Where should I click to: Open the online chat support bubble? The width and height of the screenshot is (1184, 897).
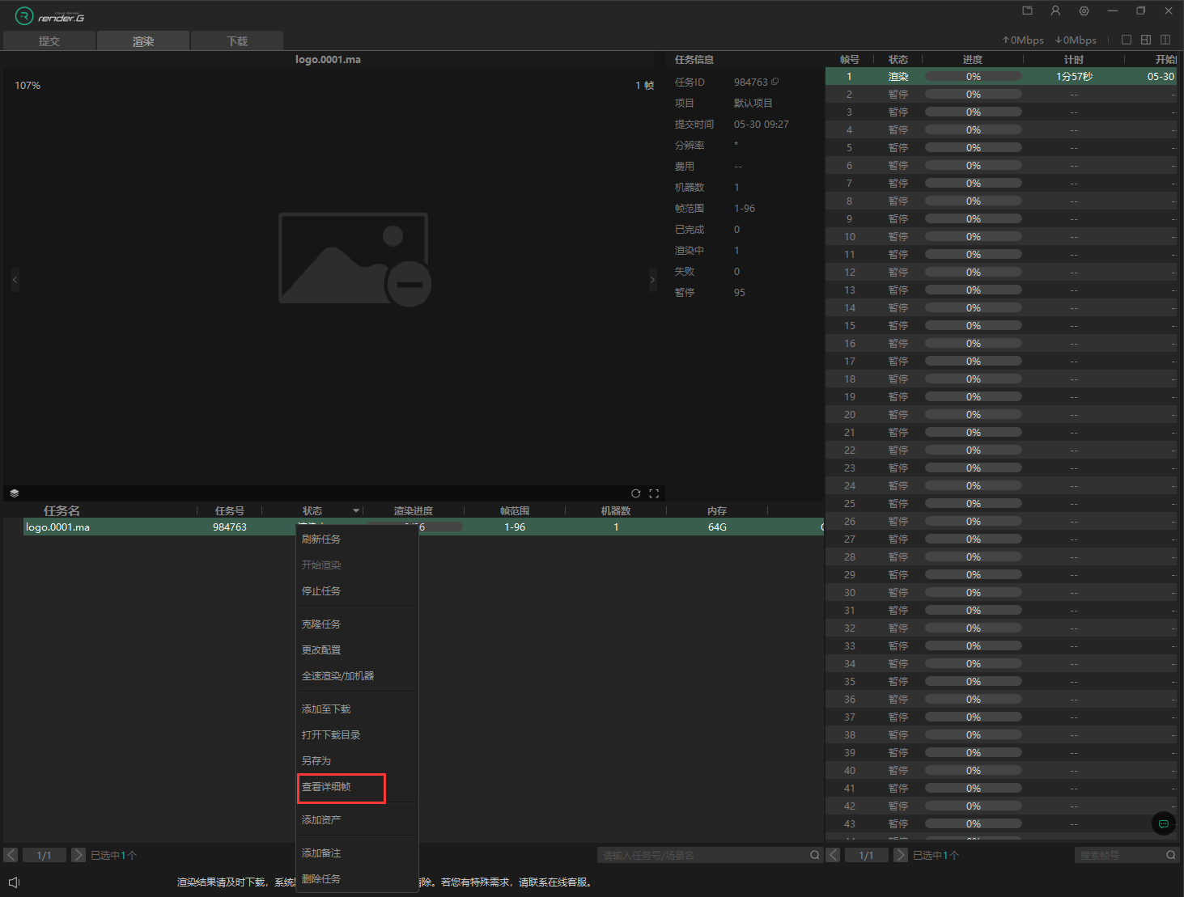1163,823
